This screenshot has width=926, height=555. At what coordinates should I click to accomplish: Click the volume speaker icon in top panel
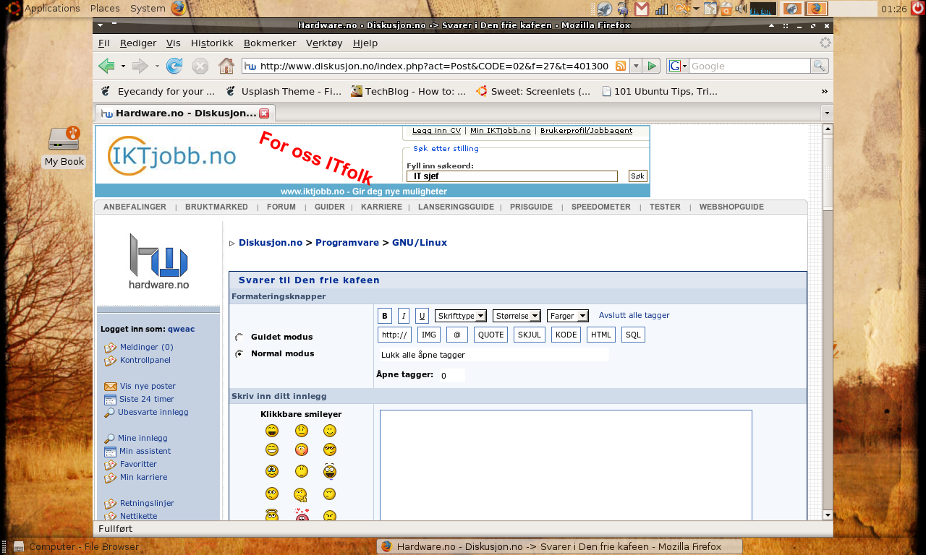[741, 9]
